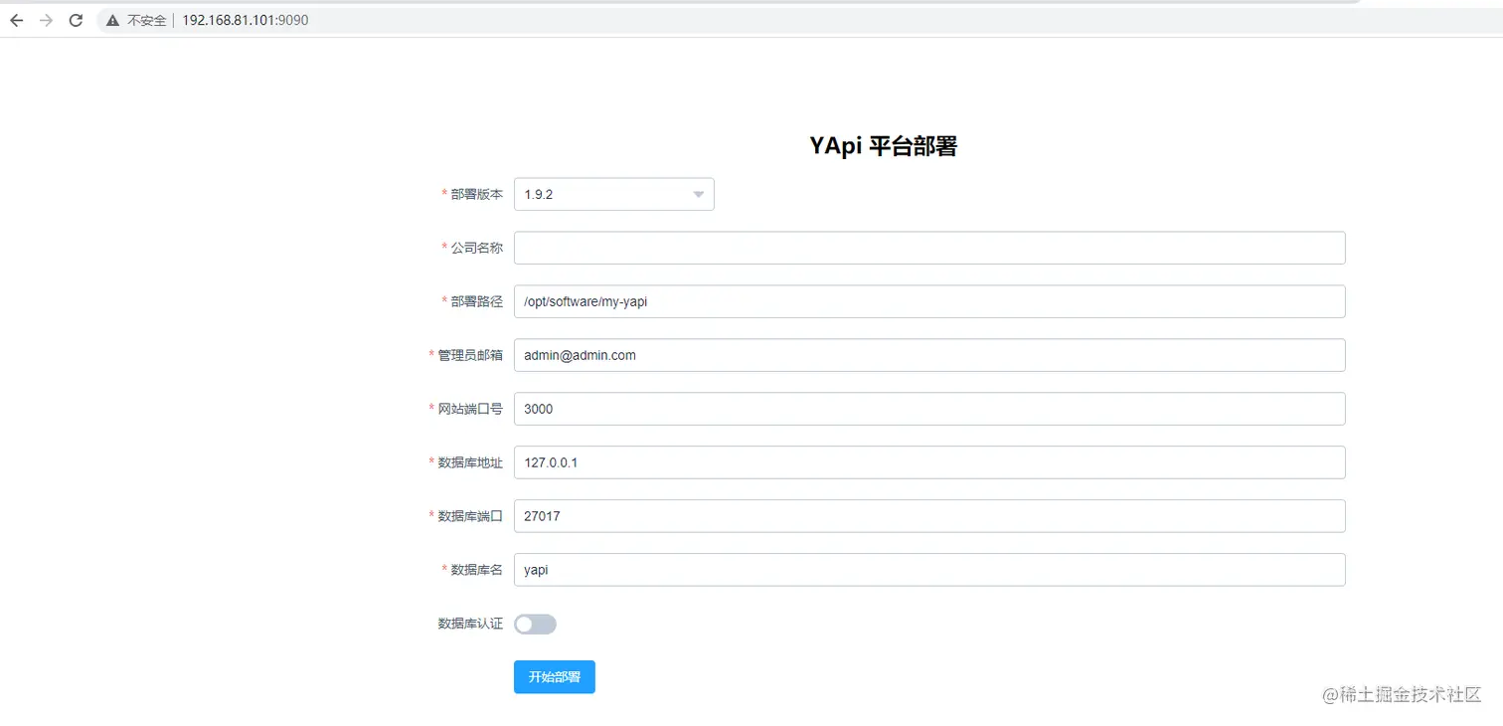Click the 网站端口号 label
The width and height of the screenshot is (1503, 726).
470,409
